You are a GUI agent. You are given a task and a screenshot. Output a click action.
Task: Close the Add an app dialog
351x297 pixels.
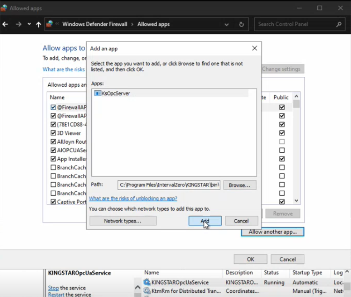click(255, 48)
